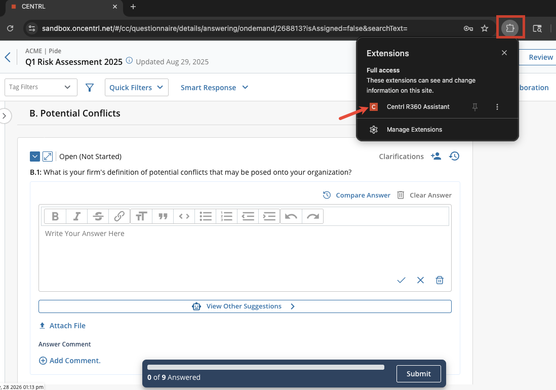Click the funnel filter icon
This screenshot has height=390, width=556.
pyautogui.click(x=90, y=87)
